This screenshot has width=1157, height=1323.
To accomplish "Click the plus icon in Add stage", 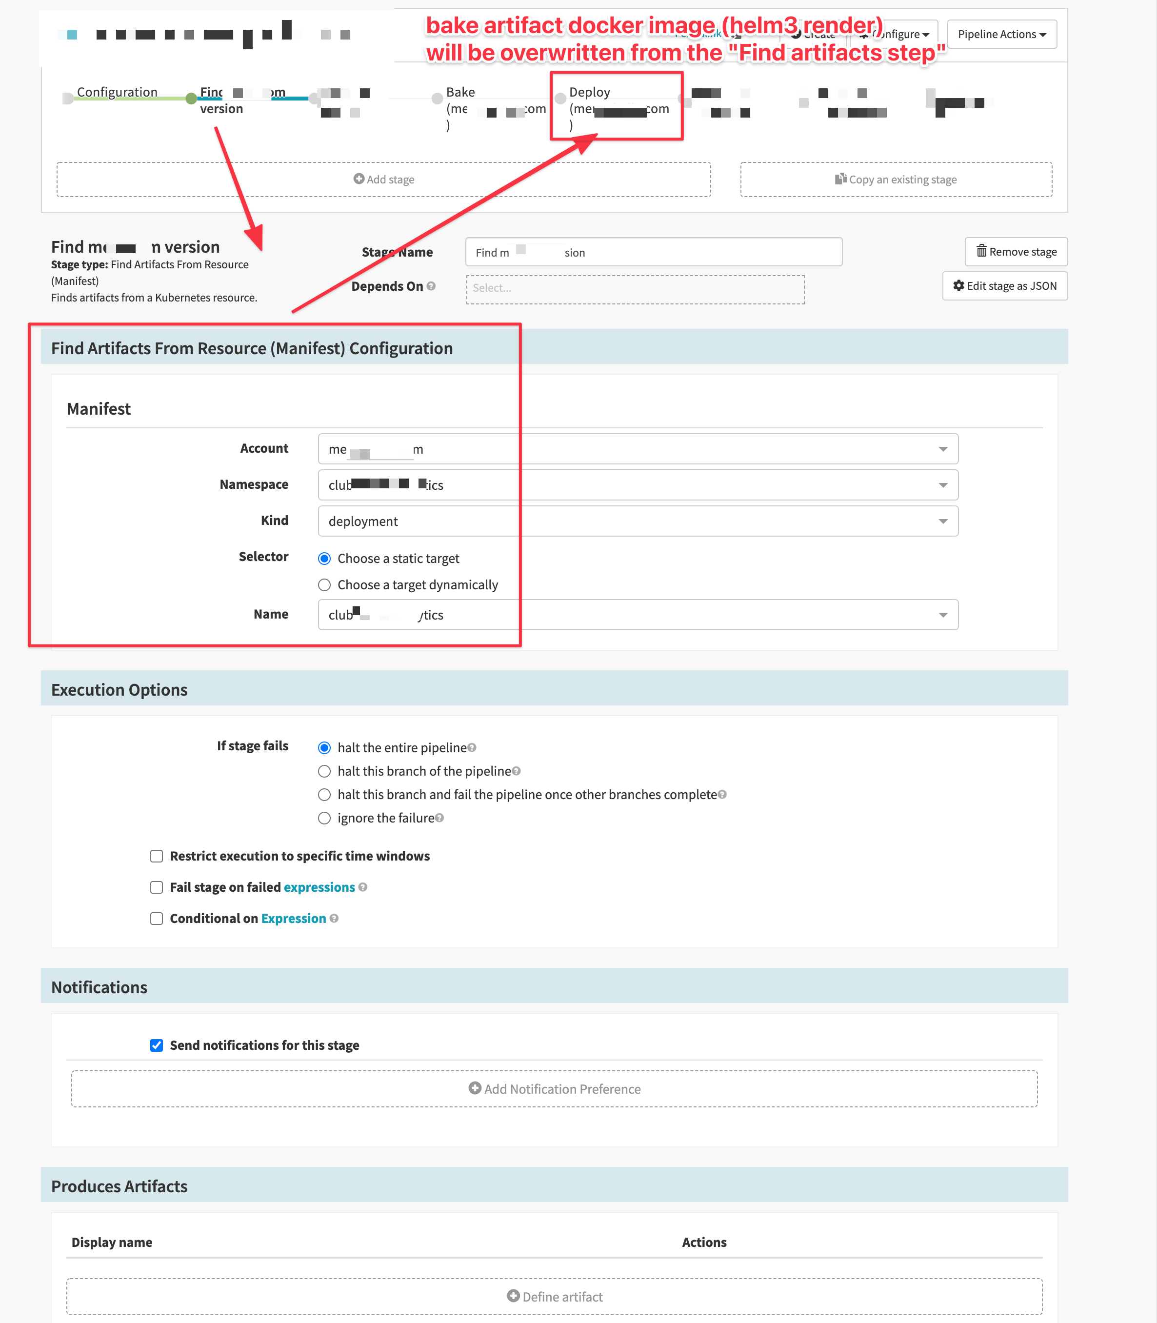I will tap(359, 179).
